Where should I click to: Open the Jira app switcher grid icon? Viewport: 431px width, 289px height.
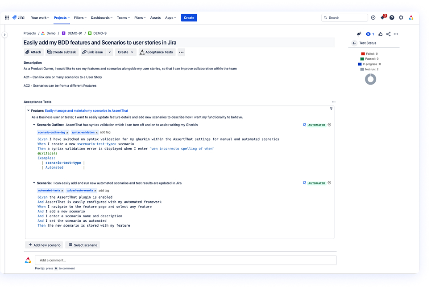click(x=7, y=17)
